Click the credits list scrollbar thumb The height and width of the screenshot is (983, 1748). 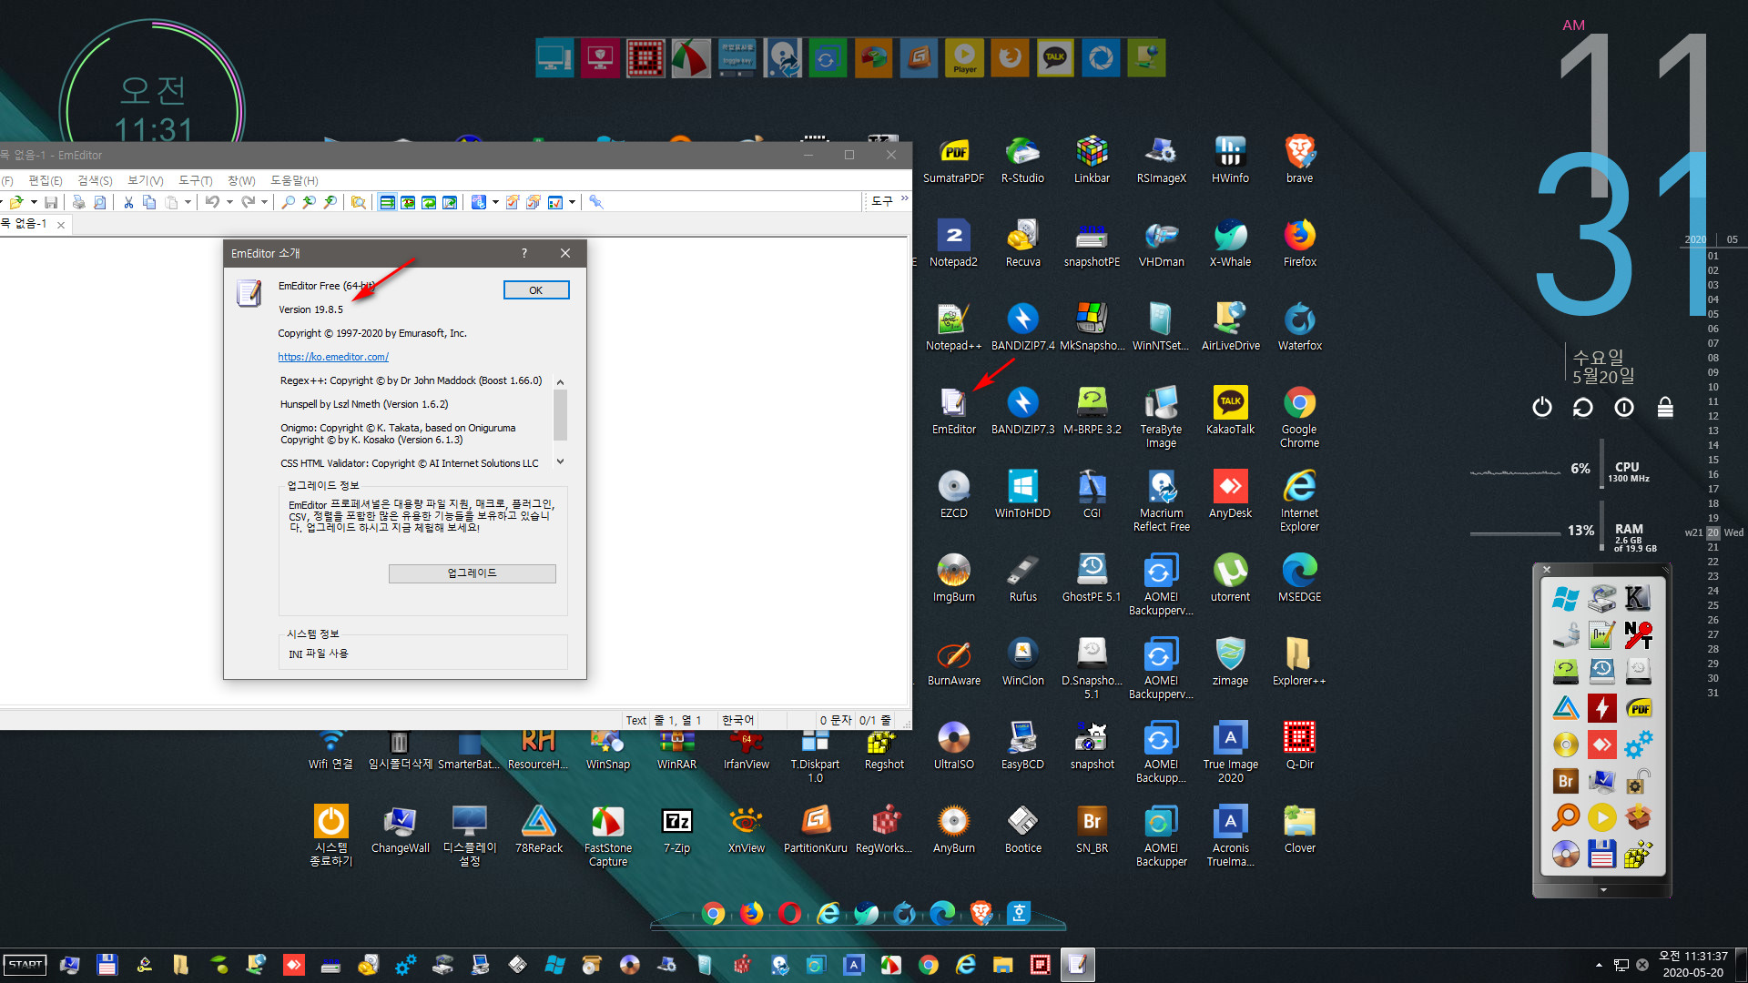point(560,415)
